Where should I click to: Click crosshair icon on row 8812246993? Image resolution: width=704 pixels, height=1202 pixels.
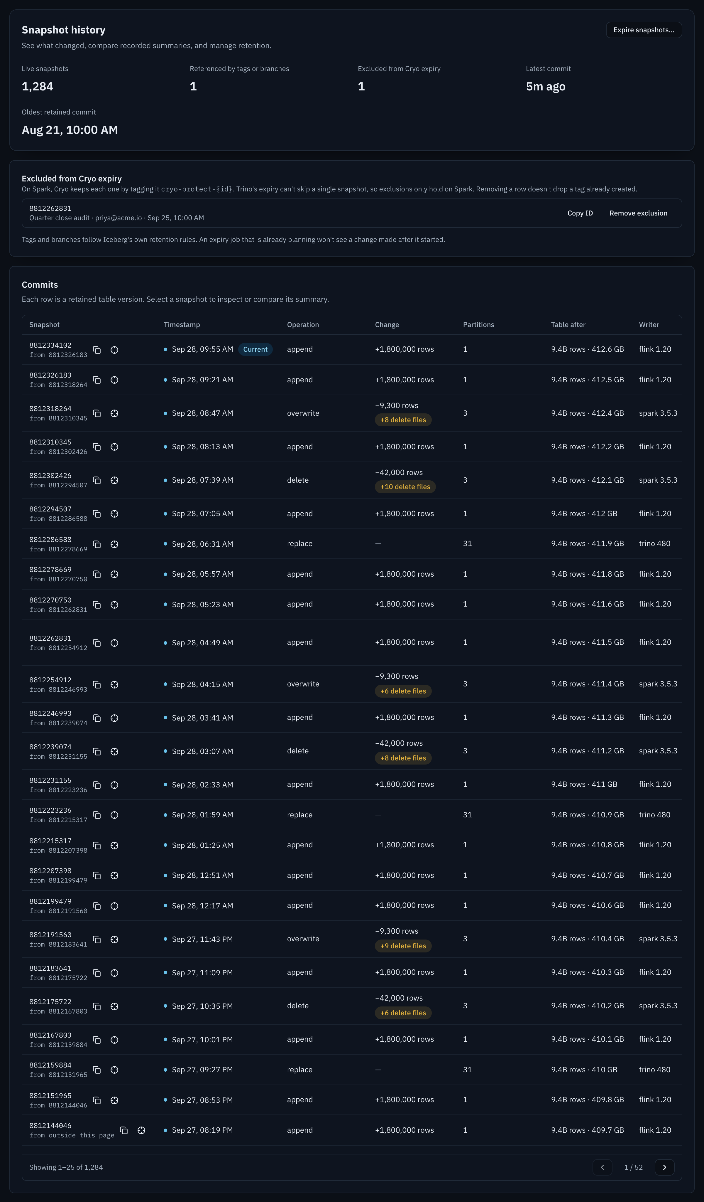click(x=114, y=718)
